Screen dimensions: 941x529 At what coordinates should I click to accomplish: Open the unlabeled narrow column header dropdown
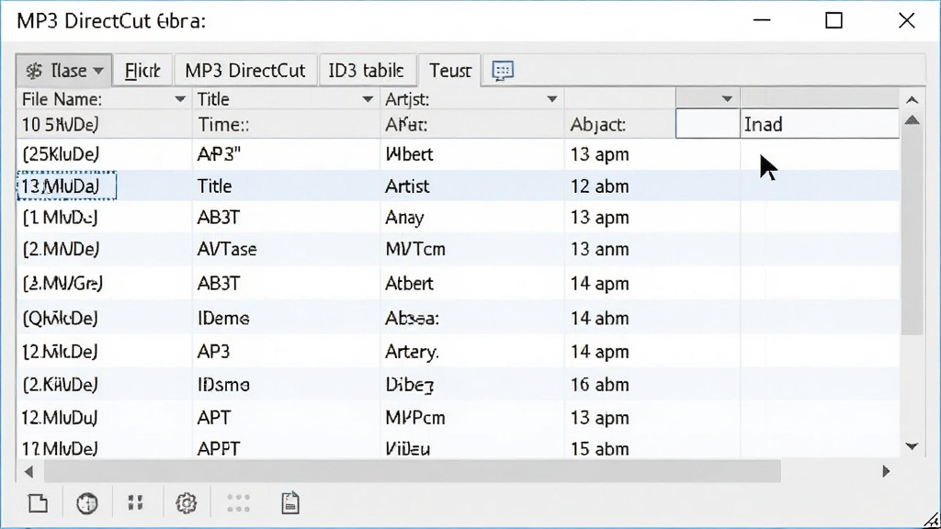(727, 98)
